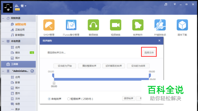Click the 网络资源 home icon
The height and width of the screenshot is (111, 198).
(x=8, y=18)
